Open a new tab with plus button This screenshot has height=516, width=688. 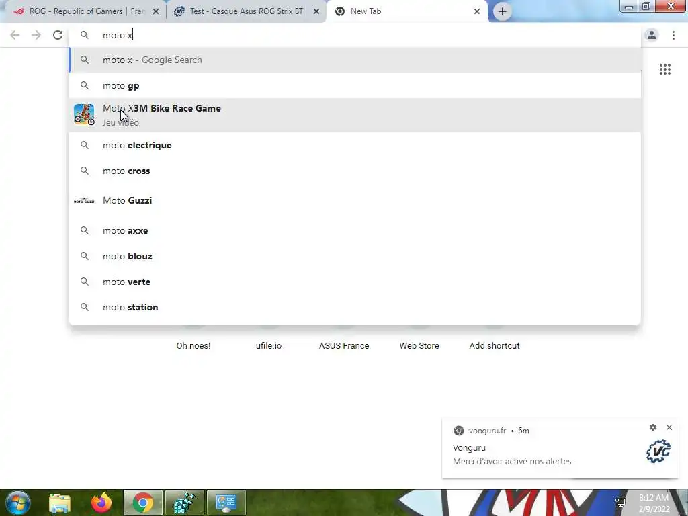click(503, 11)
